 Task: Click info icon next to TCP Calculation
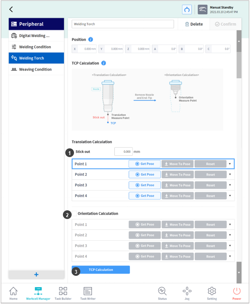coord(103,63)
